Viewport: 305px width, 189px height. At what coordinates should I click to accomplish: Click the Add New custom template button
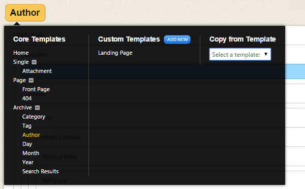[177, 40]
